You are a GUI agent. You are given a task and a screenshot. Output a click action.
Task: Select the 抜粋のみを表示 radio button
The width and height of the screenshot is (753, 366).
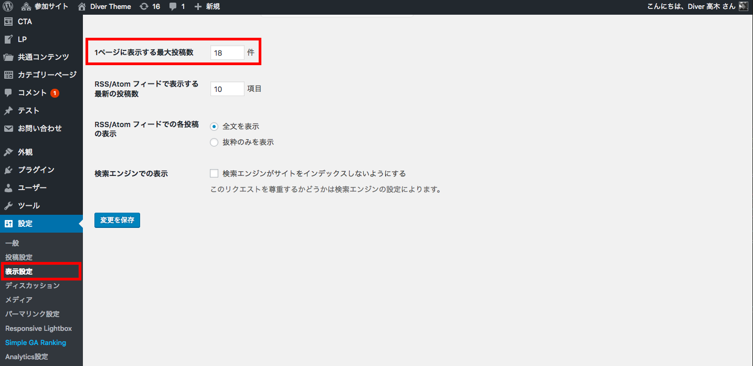tap(214, 142)
